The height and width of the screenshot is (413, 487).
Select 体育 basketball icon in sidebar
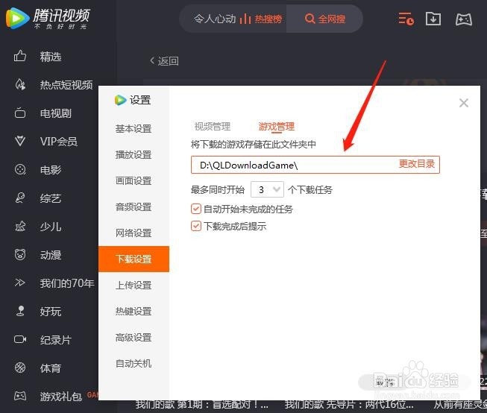20,368
